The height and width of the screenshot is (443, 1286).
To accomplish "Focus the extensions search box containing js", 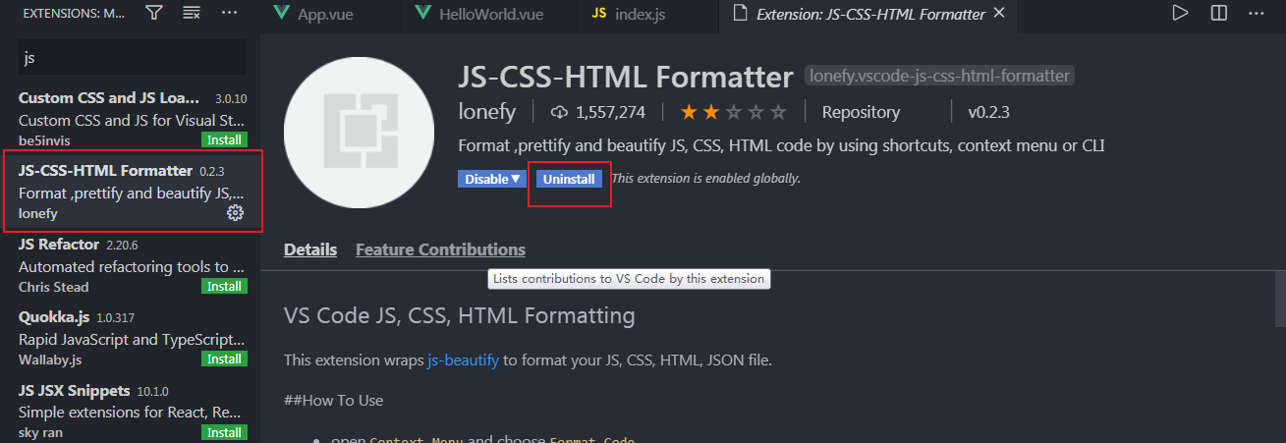I will (x=132, y=57).
